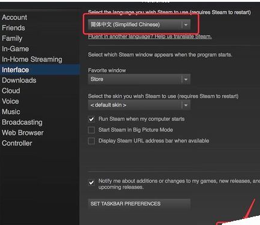The width and height of the screenshot is (260, 225).
Task: Select Friends in the settings sidebar
Action: pos(13,28)
